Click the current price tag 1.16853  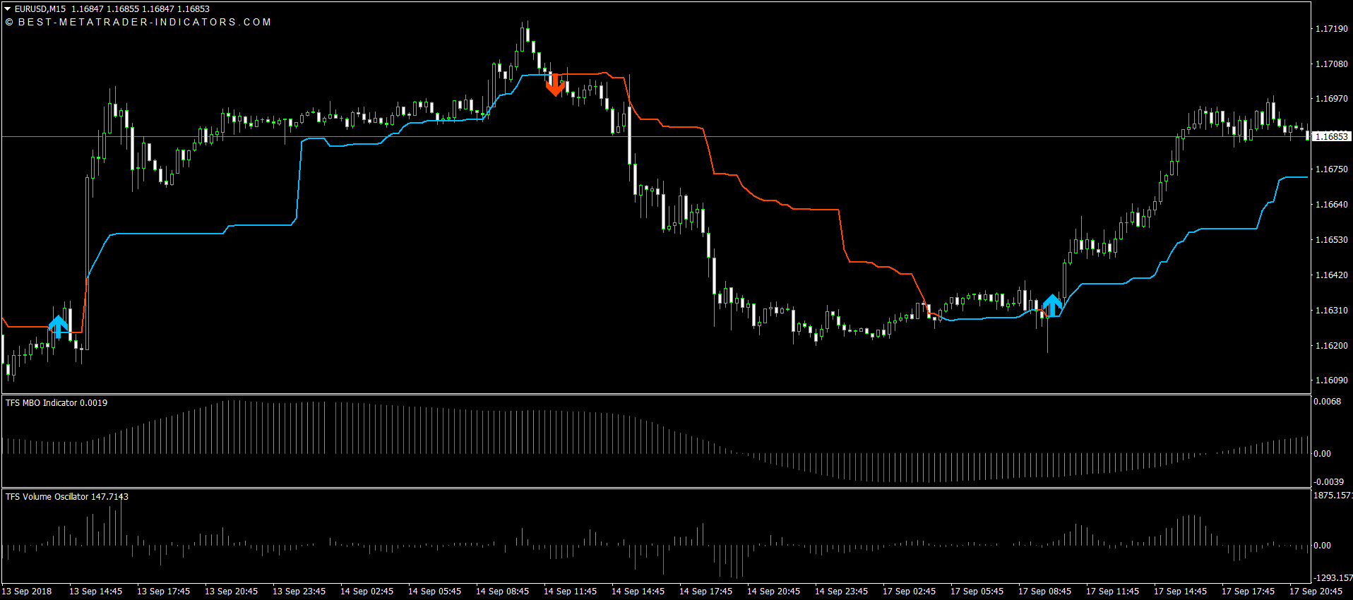point(1331,136)
